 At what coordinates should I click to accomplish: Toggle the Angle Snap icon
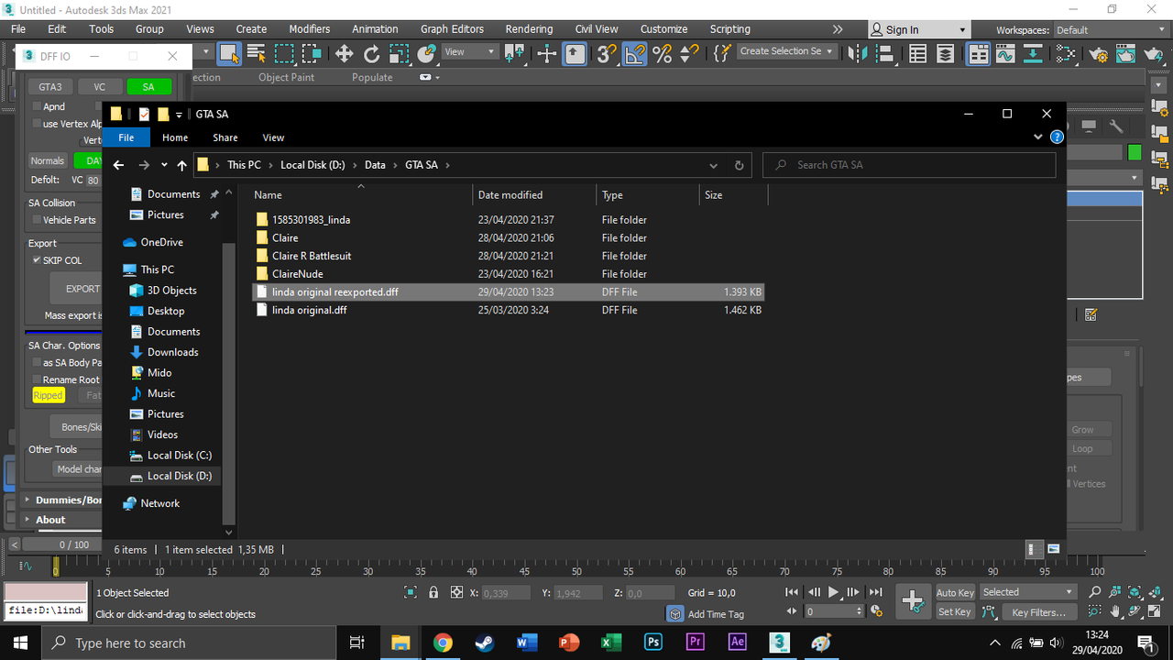pos(634,53)
